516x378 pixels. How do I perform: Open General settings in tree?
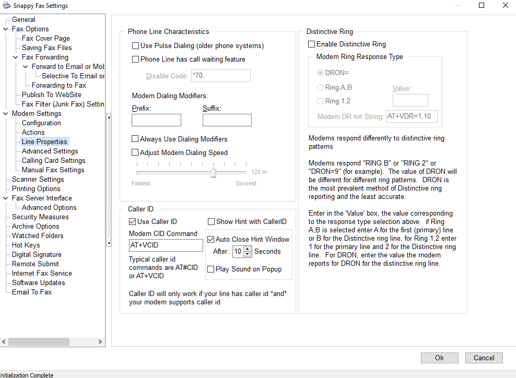pyautogui.click(x=24, y=19)
